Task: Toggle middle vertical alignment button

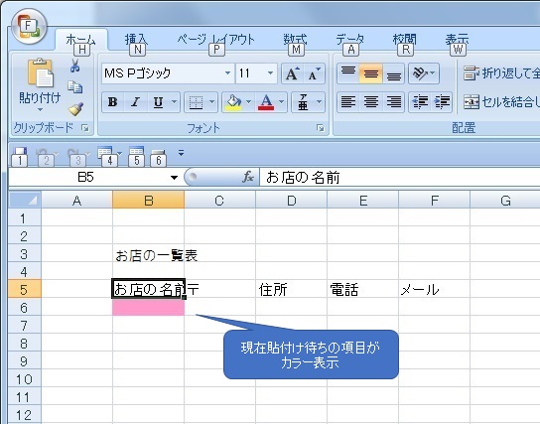Action: (x=371, y=73)
